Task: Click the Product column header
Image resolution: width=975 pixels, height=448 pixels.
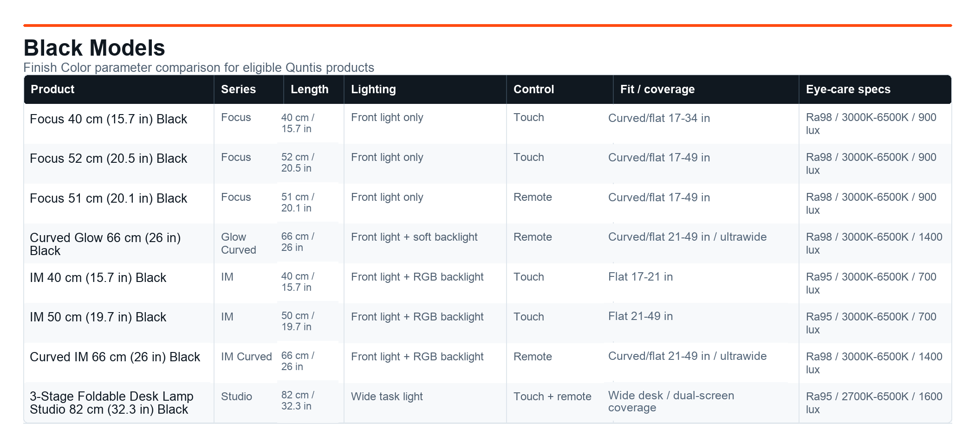Action: pyautogui.click(x=119, y=90)
